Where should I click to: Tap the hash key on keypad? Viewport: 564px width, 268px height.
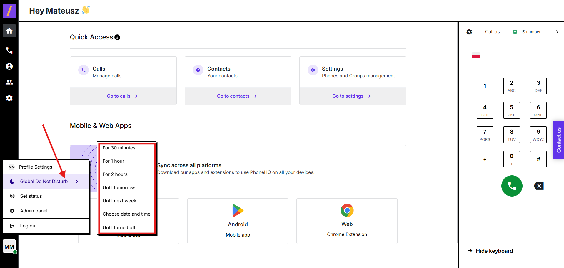[x=538, y=159]
